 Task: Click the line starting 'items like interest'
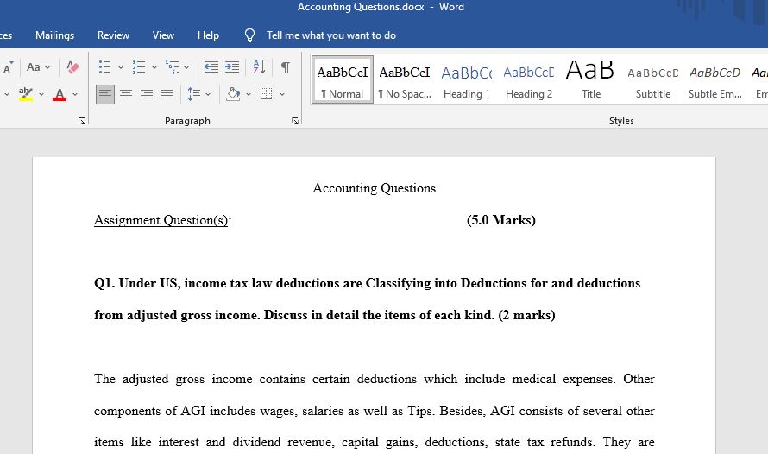375,442
